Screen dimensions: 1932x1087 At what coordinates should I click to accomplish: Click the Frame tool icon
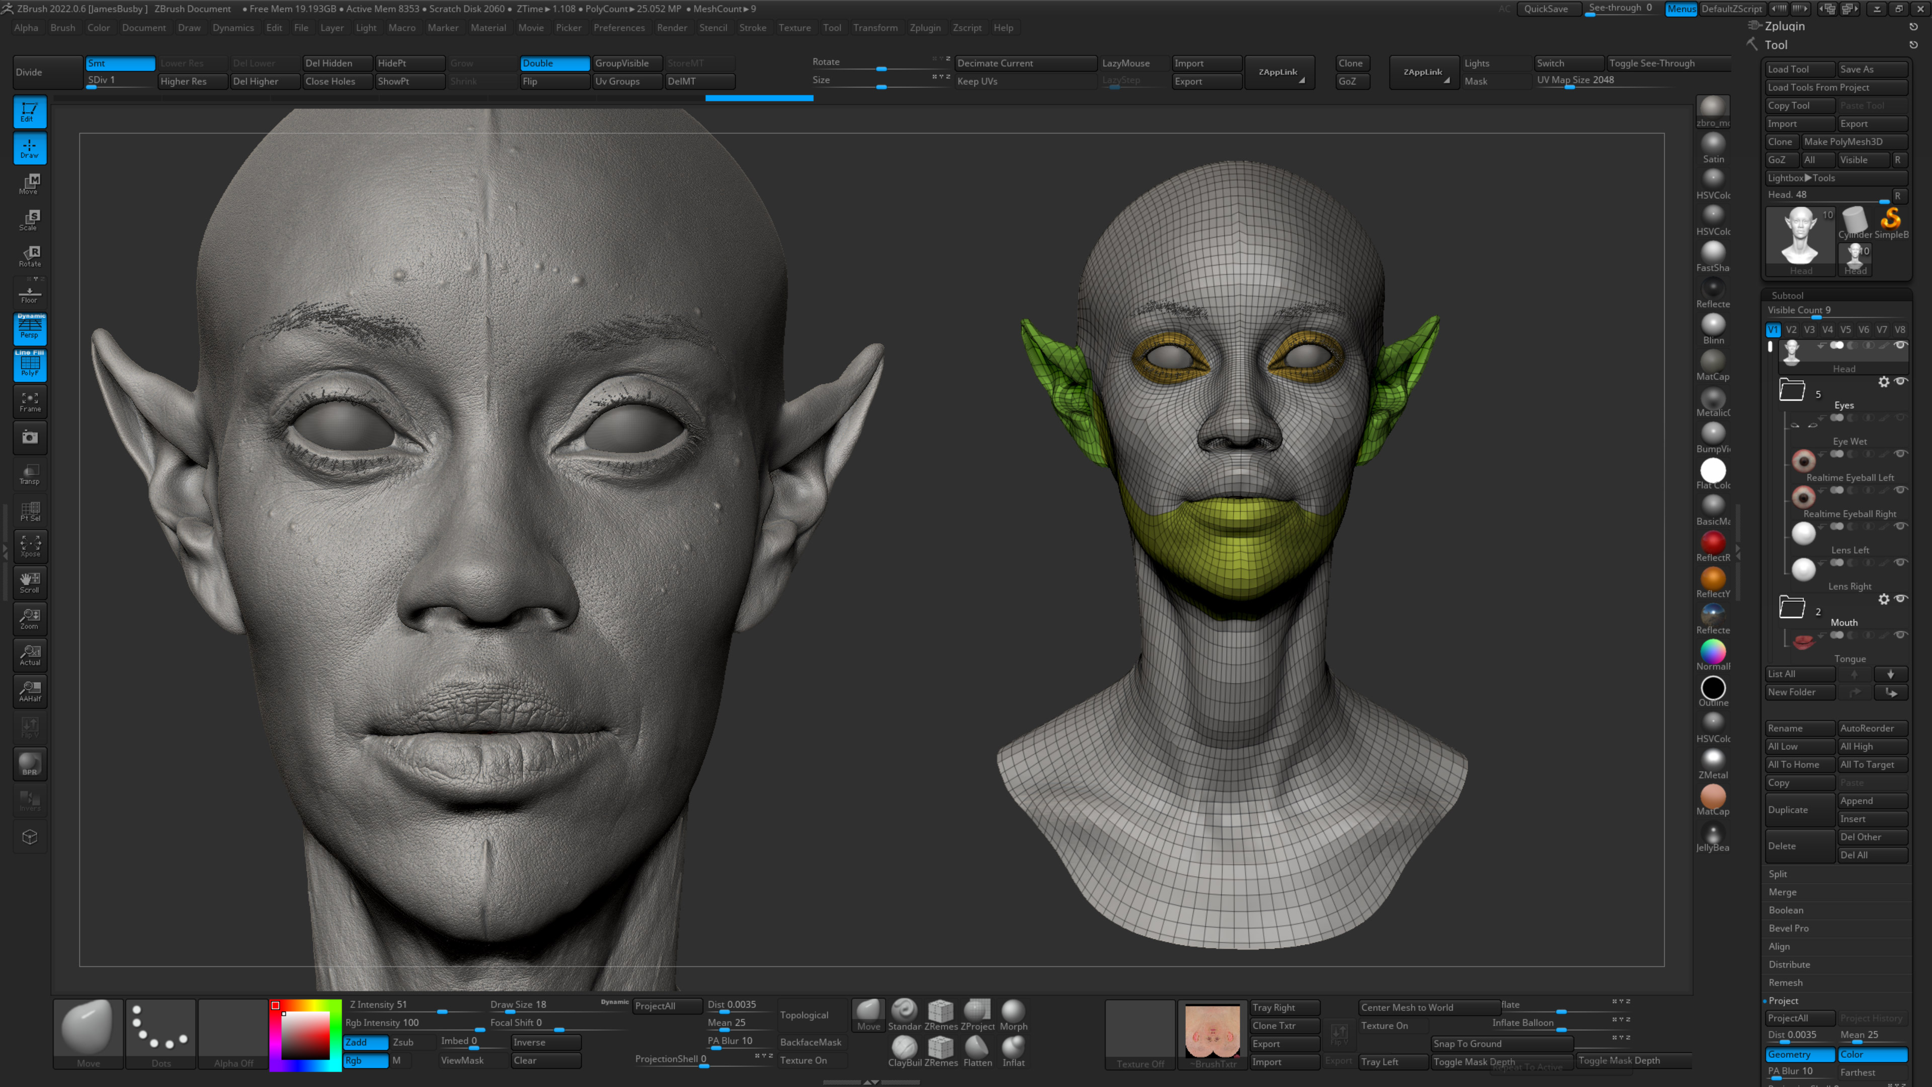click(x=30, y=402)
